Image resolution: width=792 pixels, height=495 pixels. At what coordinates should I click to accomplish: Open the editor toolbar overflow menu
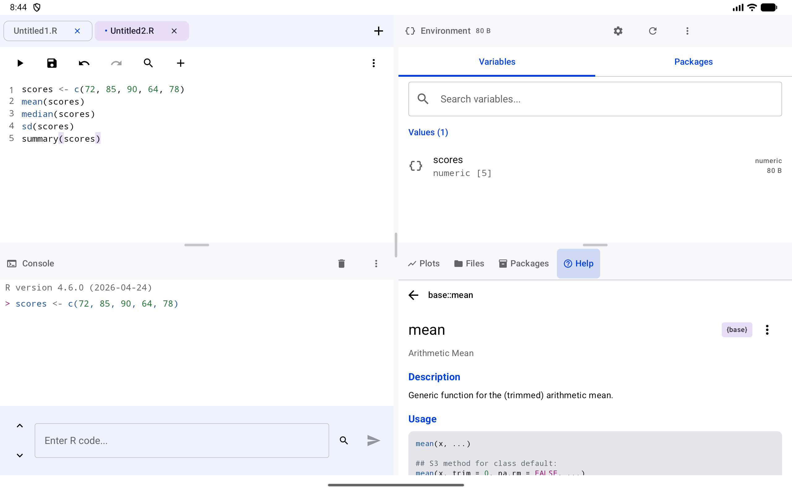pyautogui.click(x=373, y=63)
